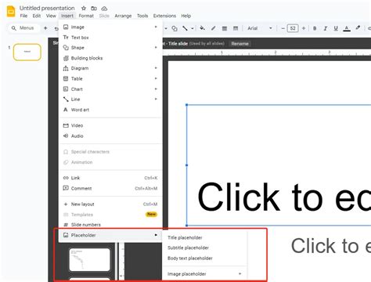The image size is (371, 282).
Task: Open the View menu
Action: click(x=51, y=16)
